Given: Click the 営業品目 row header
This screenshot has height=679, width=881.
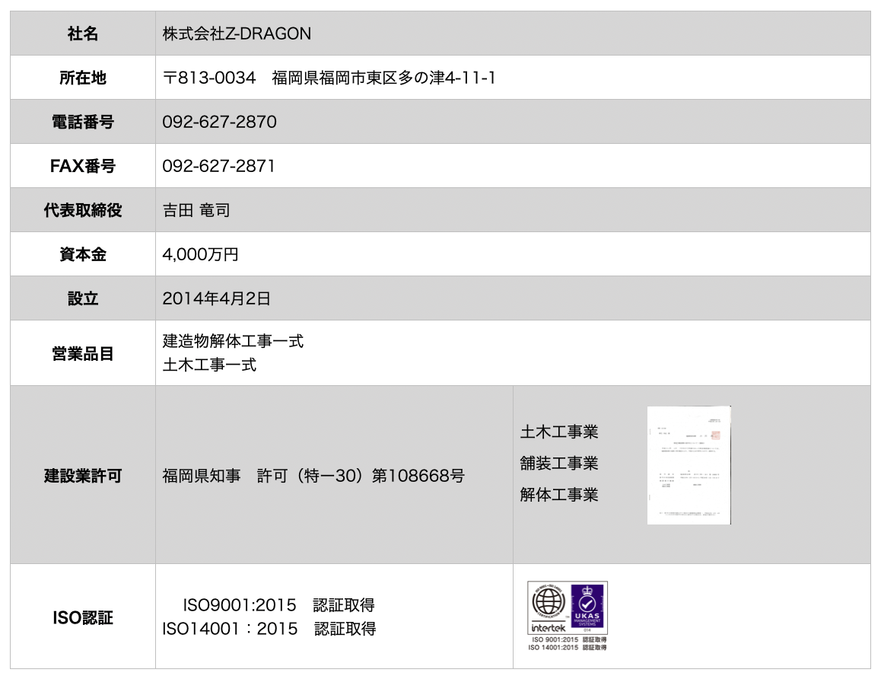Looking at the screenshot, I should pos(83,353).
